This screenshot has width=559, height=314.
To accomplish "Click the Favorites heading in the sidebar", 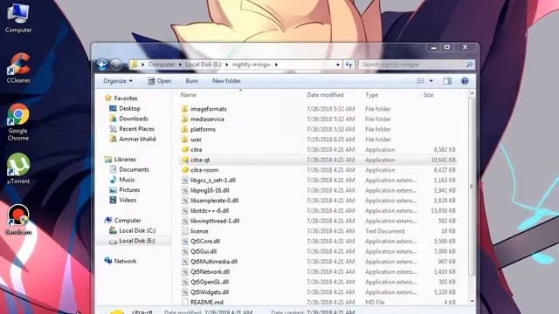I will pos(121,98).
